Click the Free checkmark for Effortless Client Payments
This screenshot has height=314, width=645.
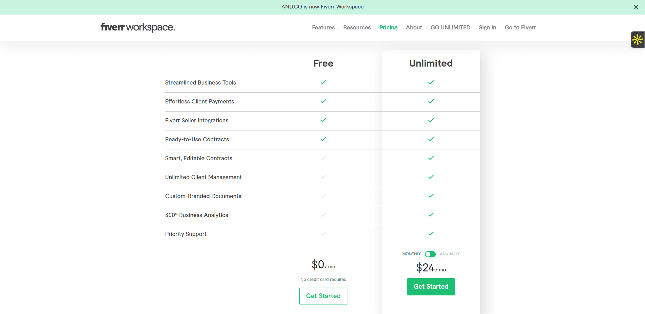(x=323, y=101)
